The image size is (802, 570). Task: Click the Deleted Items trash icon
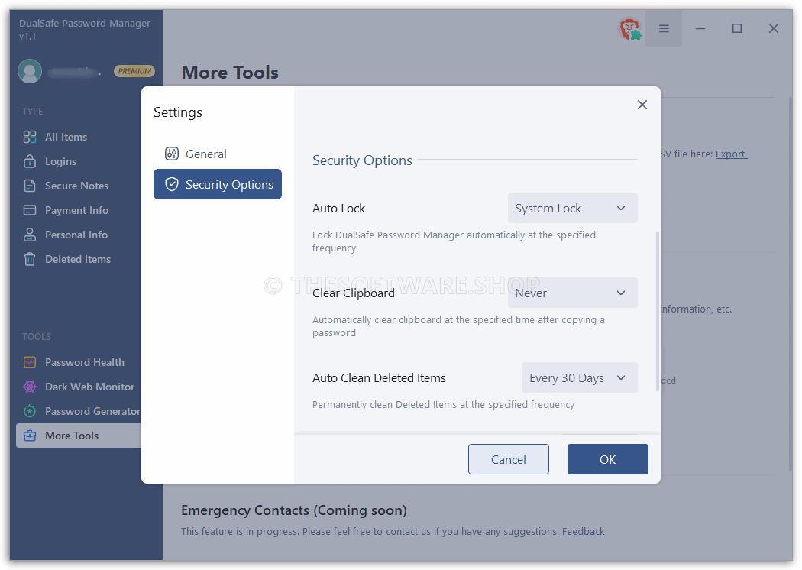pyautogui.click(x=30, y=260)
